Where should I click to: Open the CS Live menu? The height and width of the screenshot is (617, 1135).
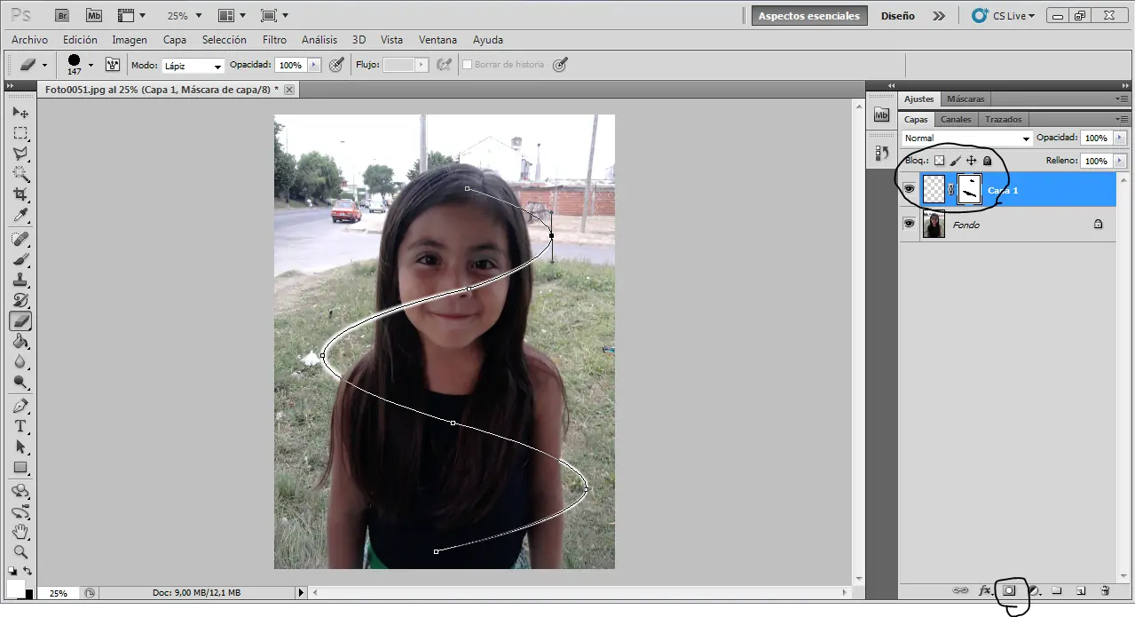tap(1004, 16)
